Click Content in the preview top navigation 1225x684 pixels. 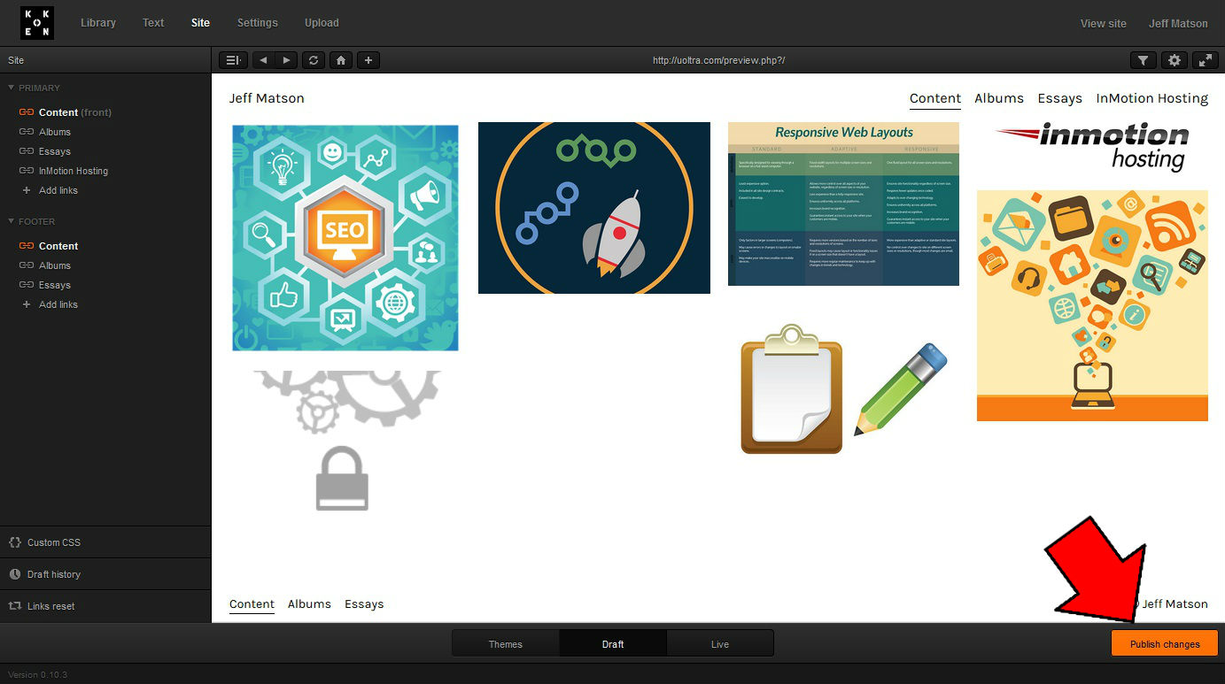[x=935, y=98]
